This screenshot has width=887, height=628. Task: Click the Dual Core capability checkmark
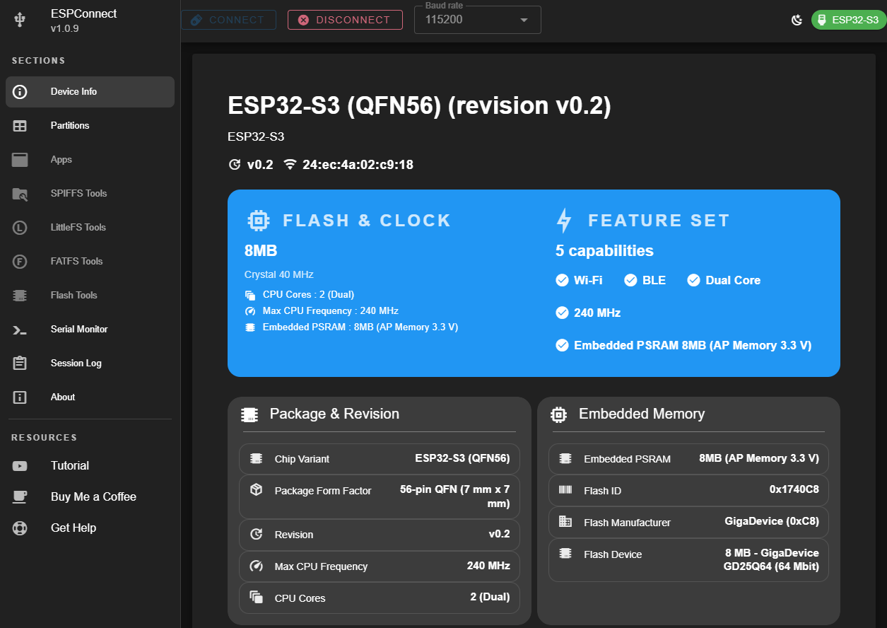[693, 281]
